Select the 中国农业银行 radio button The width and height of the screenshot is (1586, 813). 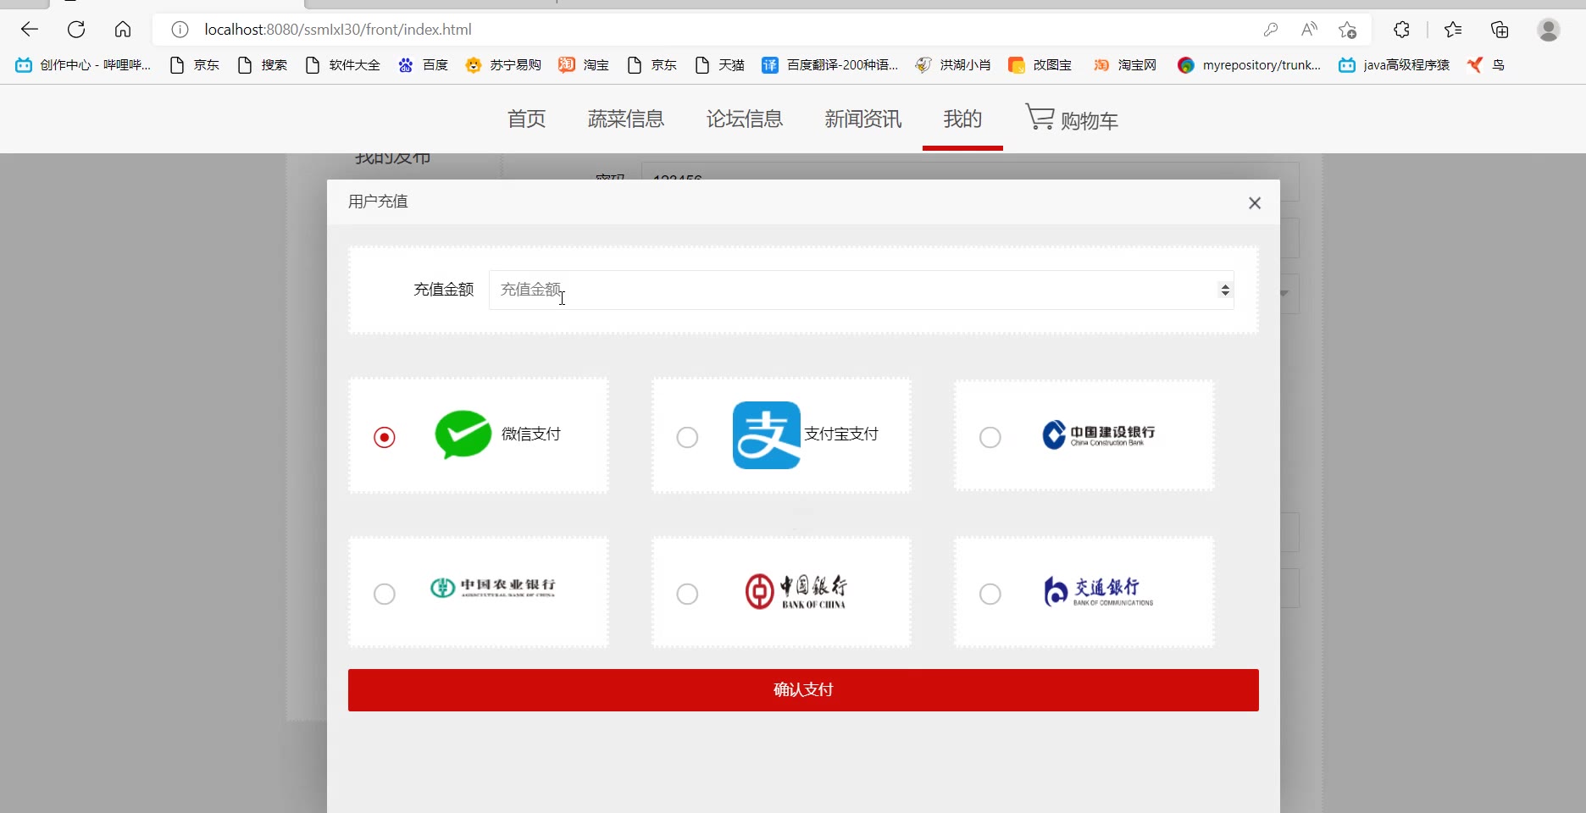point(385,594)
